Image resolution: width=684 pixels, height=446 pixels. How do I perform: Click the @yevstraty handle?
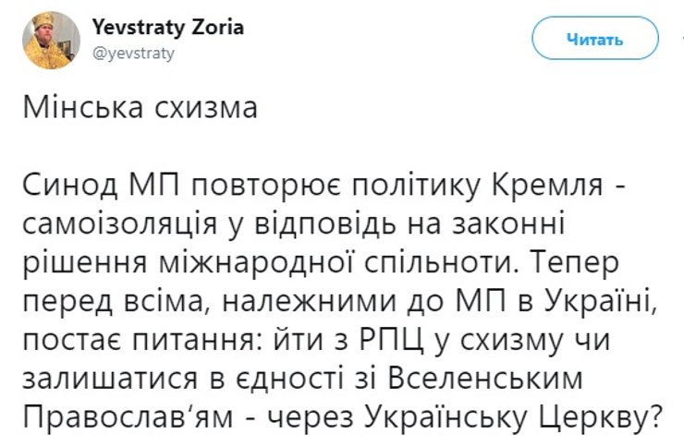[x=133, y=54]
